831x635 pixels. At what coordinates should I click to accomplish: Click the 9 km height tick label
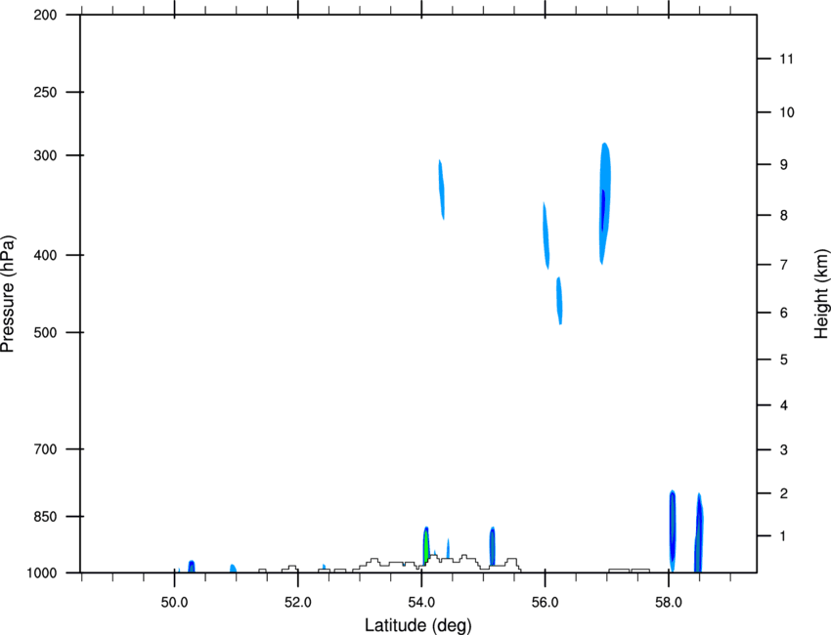784,165
